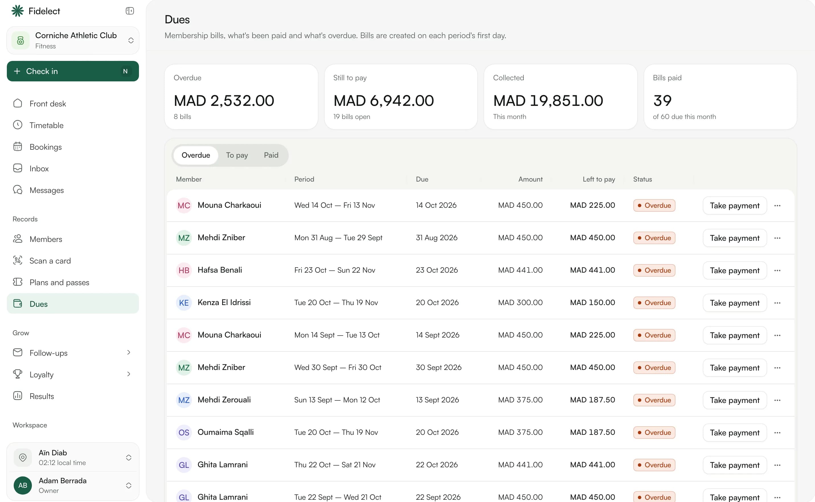Viewport: 815px width, 502px height.
Task: Expand the Follow-ups section
Action: tap(73, 353)
